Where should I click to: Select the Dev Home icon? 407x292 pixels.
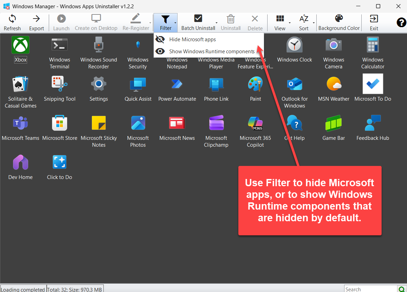pos(21,162)
